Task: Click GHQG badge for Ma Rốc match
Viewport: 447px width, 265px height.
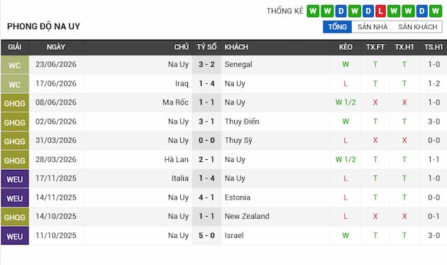Action: tap(15, 103)
